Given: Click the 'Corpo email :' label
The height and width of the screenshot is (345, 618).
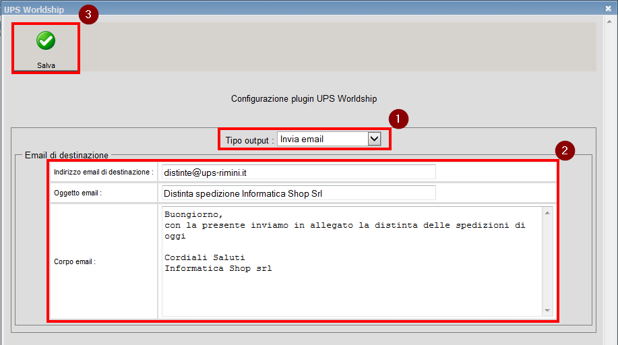Looking at the screenshot, I should [75, 261].
